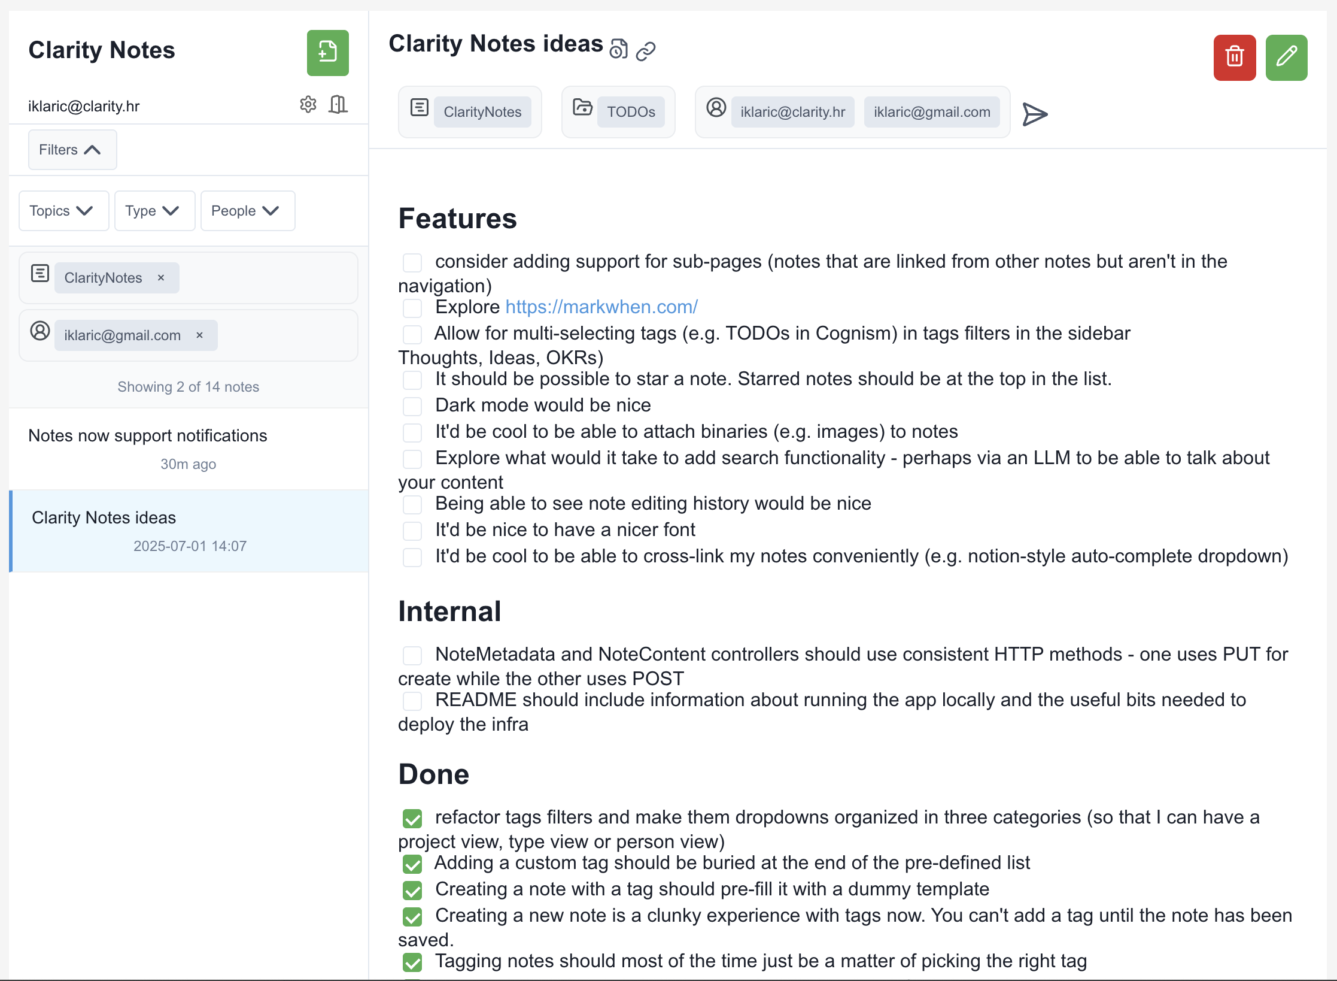
Task: Uncheck the custom tag buried task
Action: pyautogui.click(x=412, y=864)
